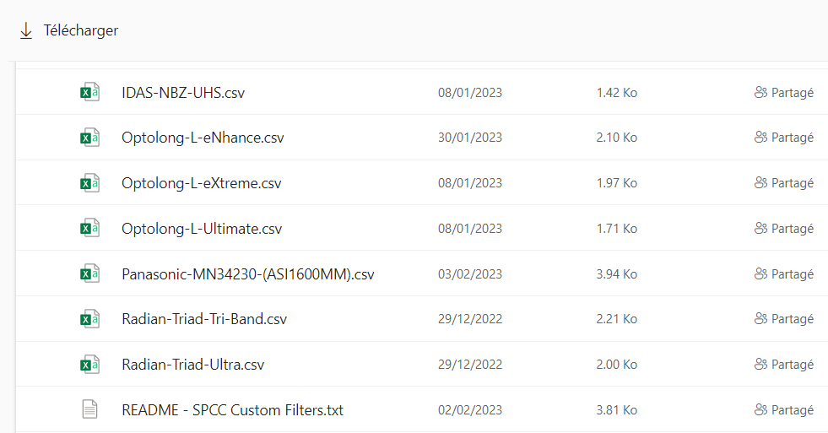Click the Excel icon for Radian-Triad-Ultra.csv

tap(89, 365)
